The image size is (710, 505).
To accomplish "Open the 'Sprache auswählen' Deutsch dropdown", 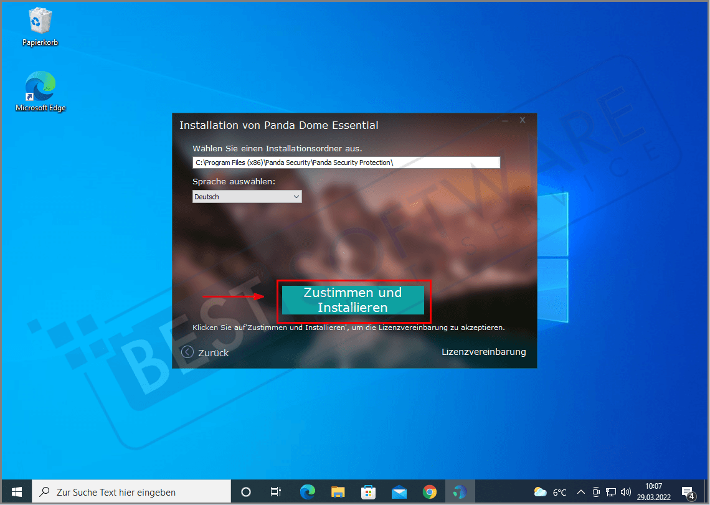I will [247, 196].
